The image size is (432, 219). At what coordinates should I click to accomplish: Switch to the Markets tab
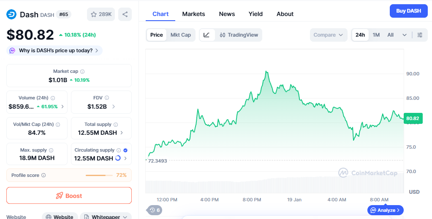click(193, 14)
